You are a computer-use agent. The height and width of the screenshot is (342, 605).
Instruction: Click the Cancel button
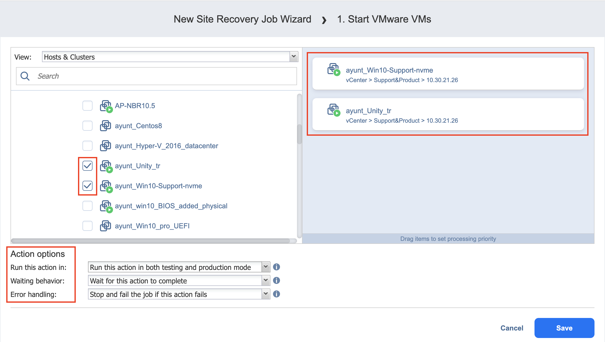511,328
